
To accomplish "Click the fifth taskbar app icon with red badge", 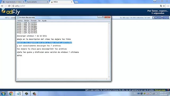I will click(x=34, y=94).
